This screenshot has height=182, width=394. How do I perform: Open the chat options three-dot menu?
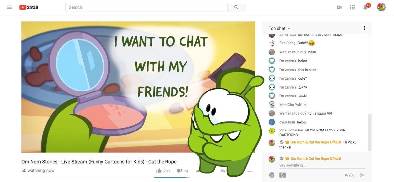pos(364,28)
